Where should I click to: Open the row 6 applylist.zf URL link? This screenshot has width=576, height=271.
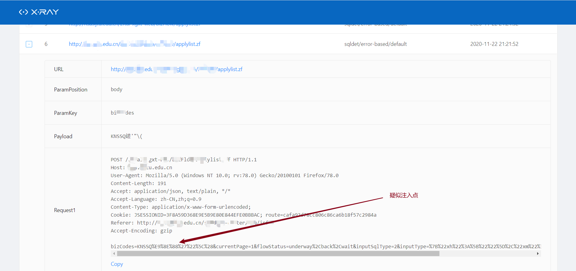coord(134,44)
